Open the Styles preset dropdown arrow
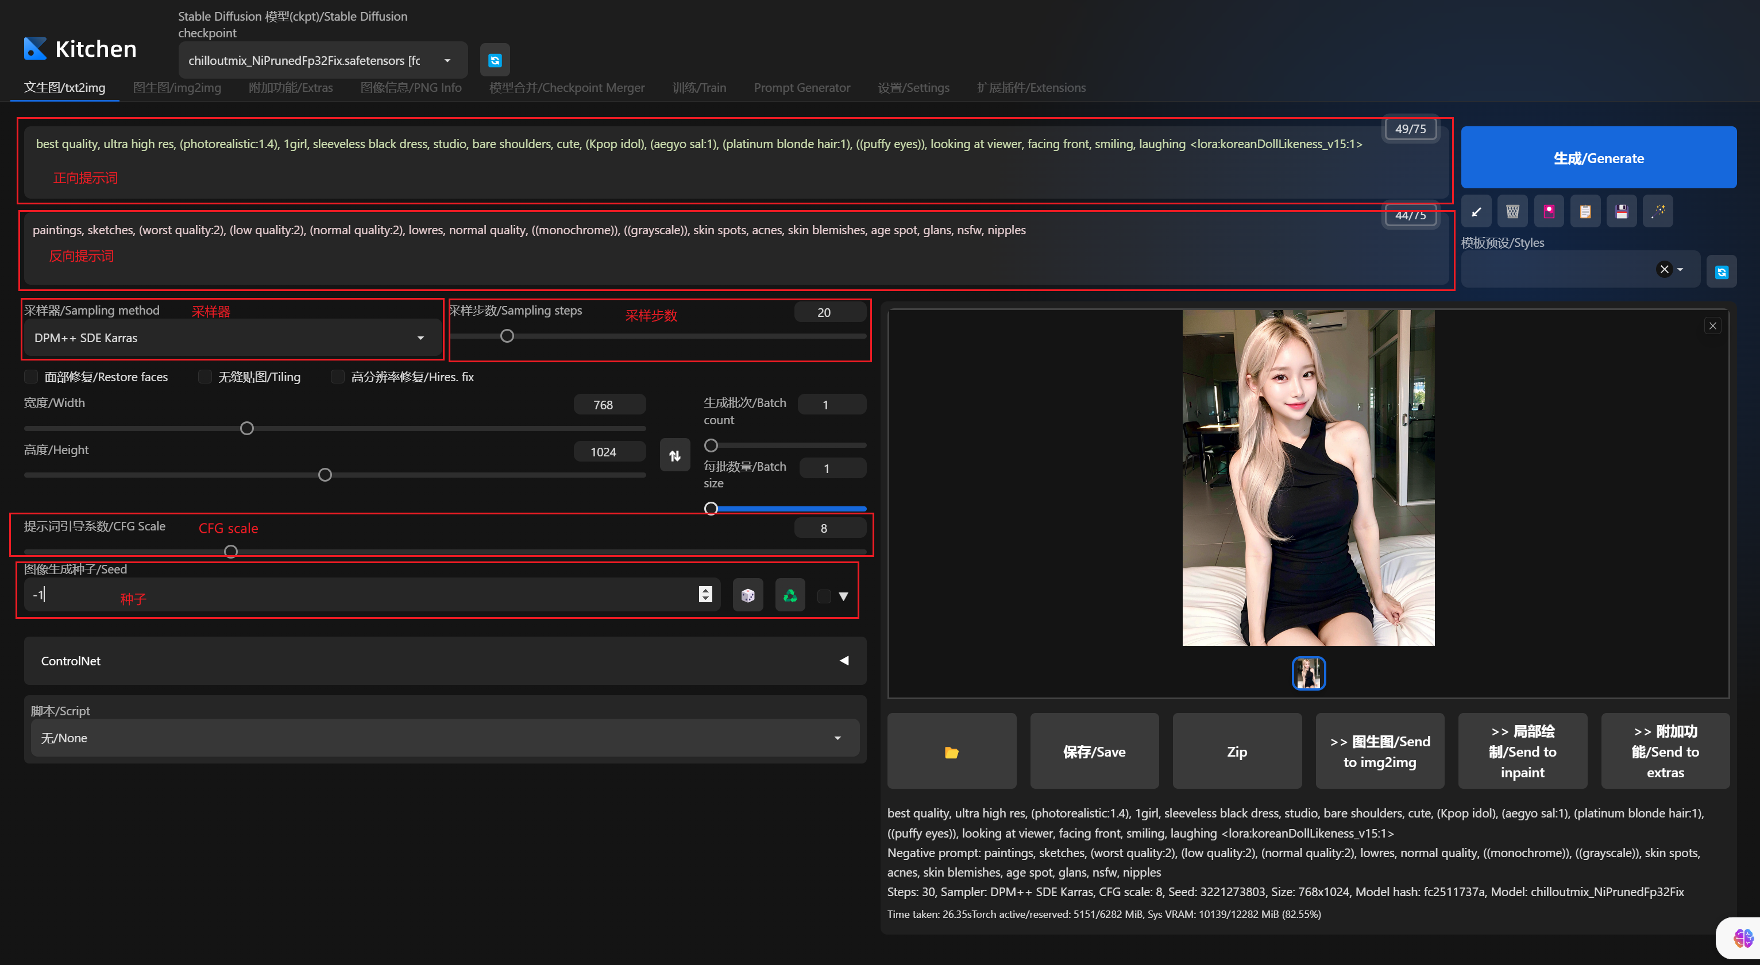The image size is (1760, 965). [x=1680, y=269]
